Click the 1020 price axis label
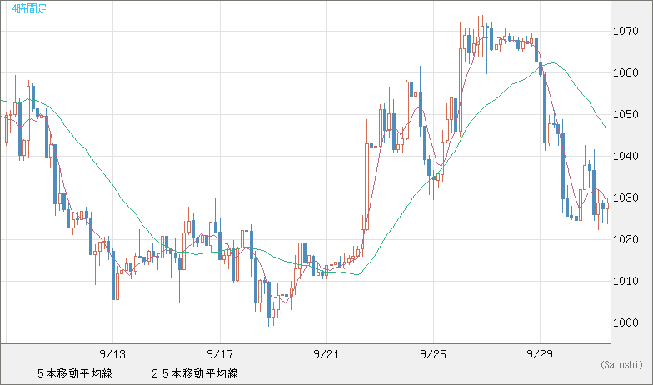Viewport: 653px width, 385px height. click(625, 240)
